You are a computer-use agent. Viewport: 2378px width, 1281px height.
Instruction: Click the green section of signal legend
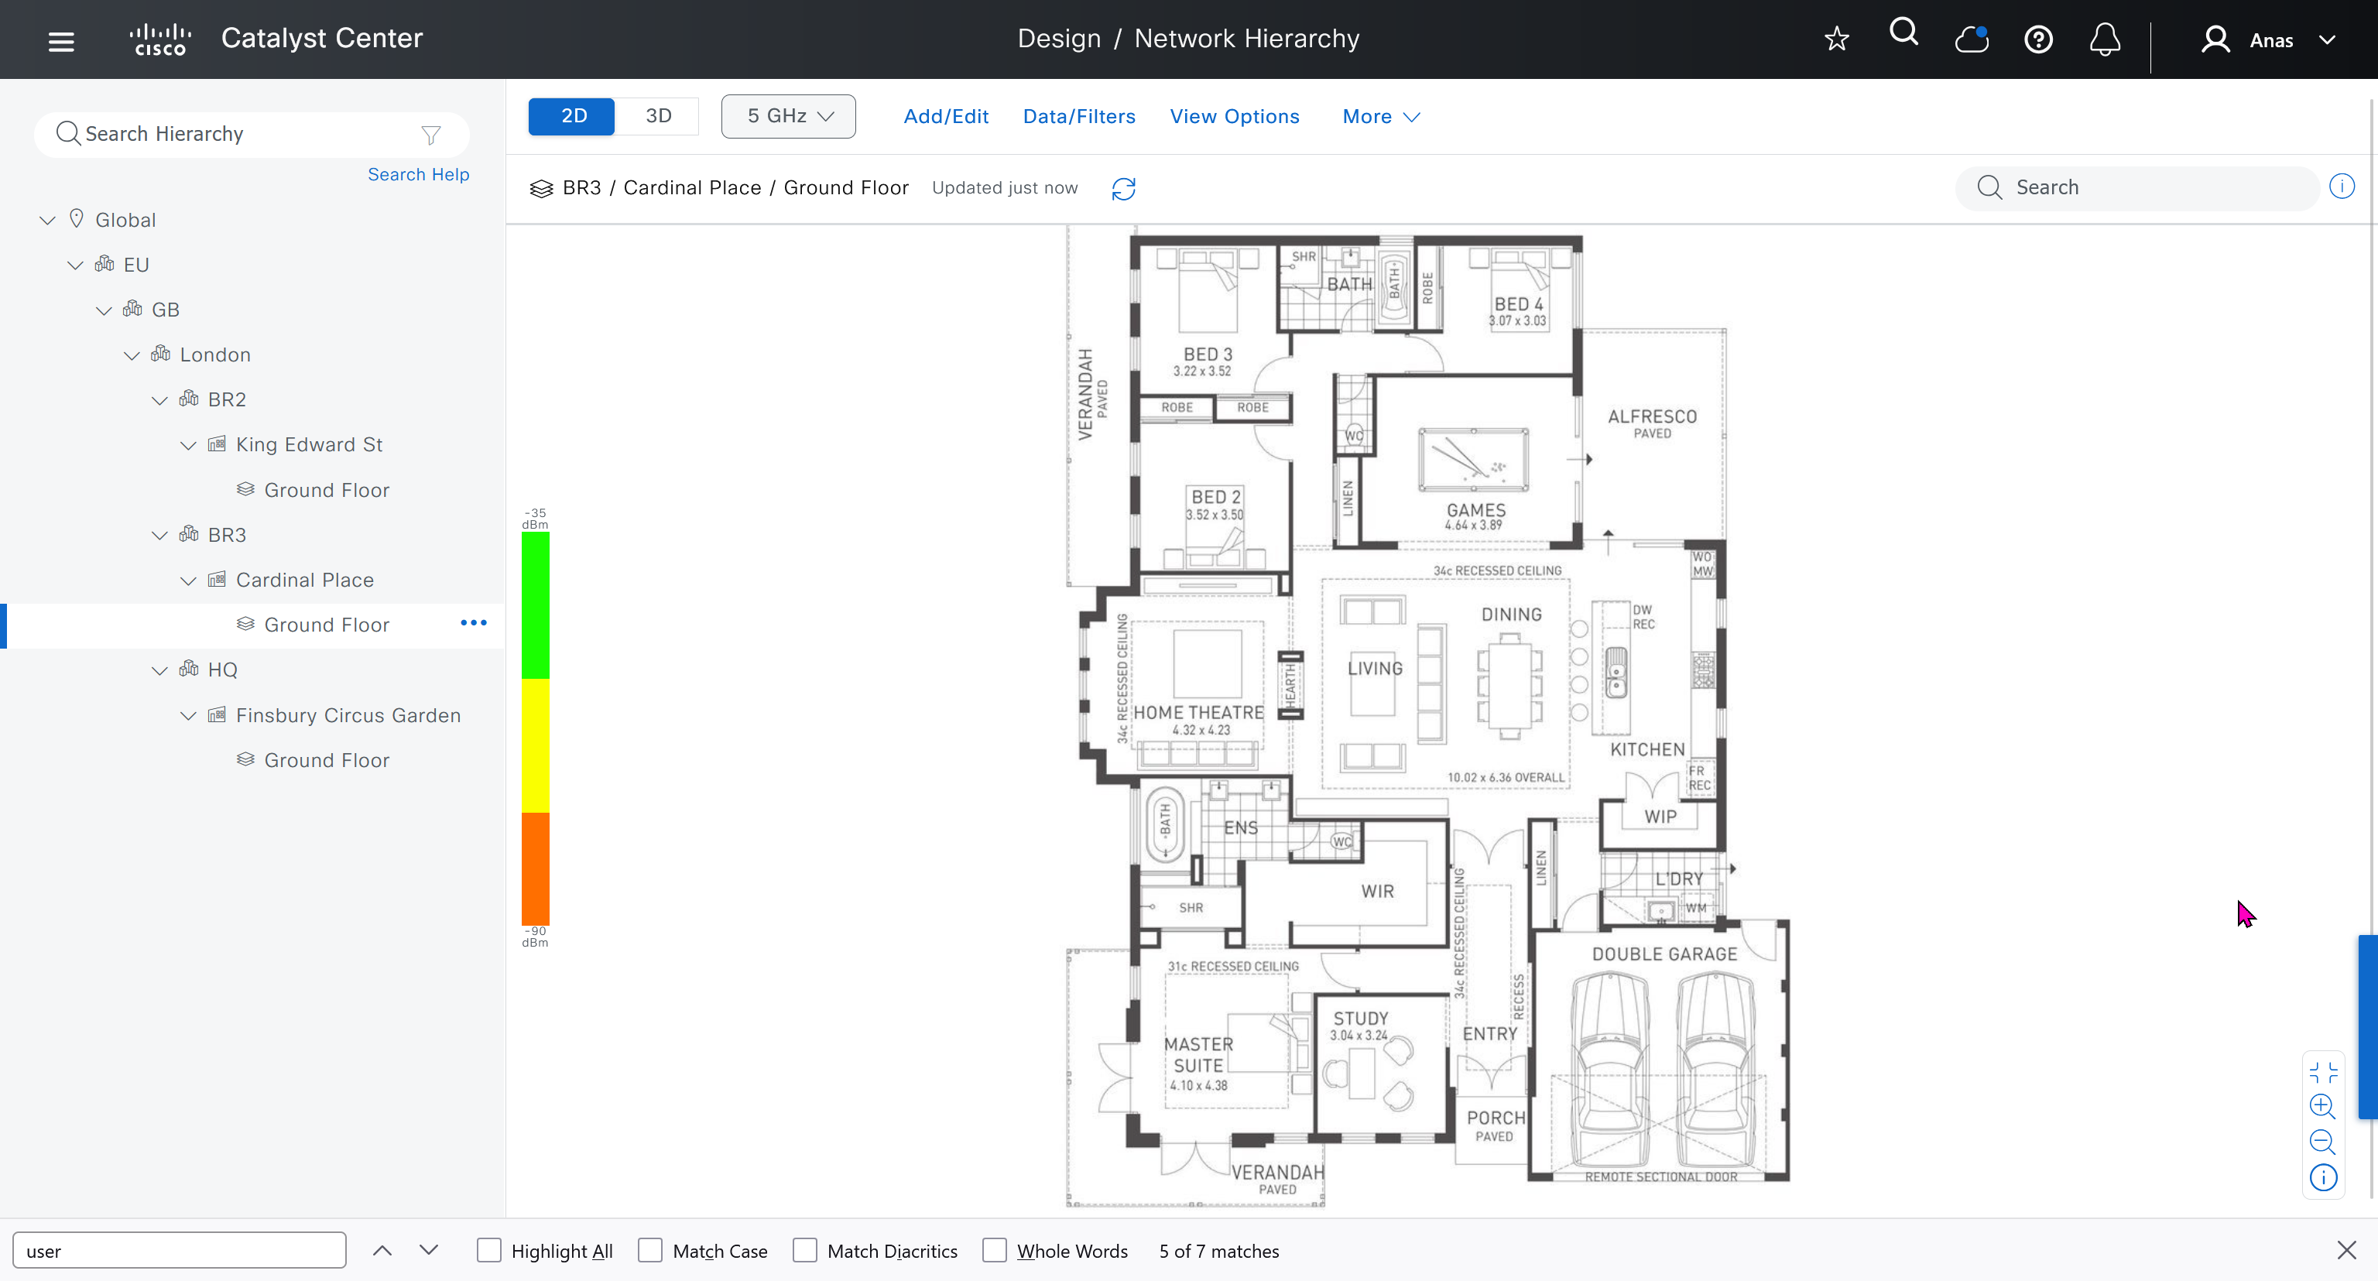click(x=536, y=605)
